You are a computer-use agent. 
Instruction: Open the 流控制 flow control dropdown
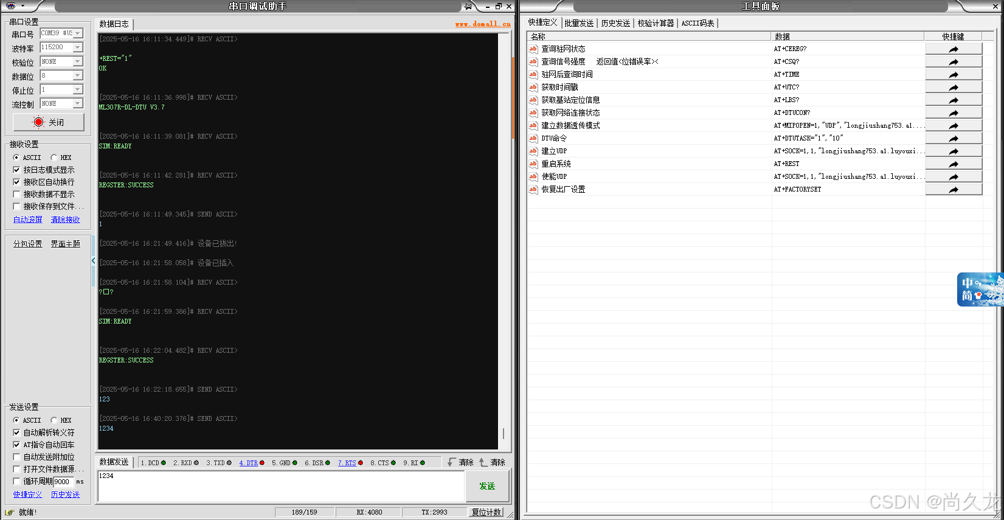coord(78,103)
